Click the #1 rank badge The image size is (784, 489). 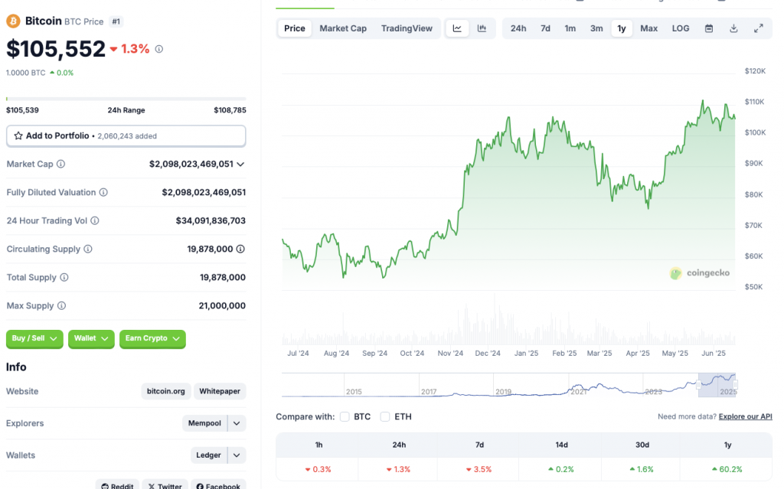[116, 21]
